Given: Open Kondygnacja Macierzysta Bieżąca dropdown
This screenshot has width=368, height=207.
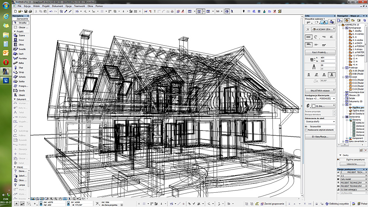Looking at the screenshot, I should pos(320,99).
